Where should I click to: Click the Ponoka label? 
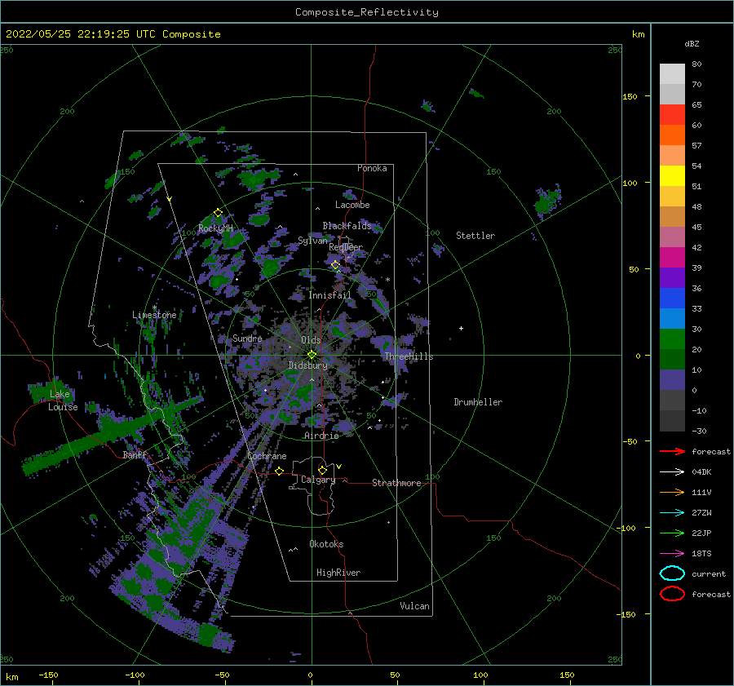(372, 168)
